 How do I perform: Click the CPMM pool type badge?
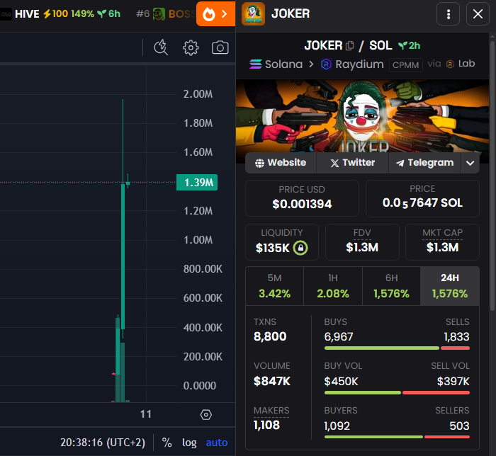[406, 64]
